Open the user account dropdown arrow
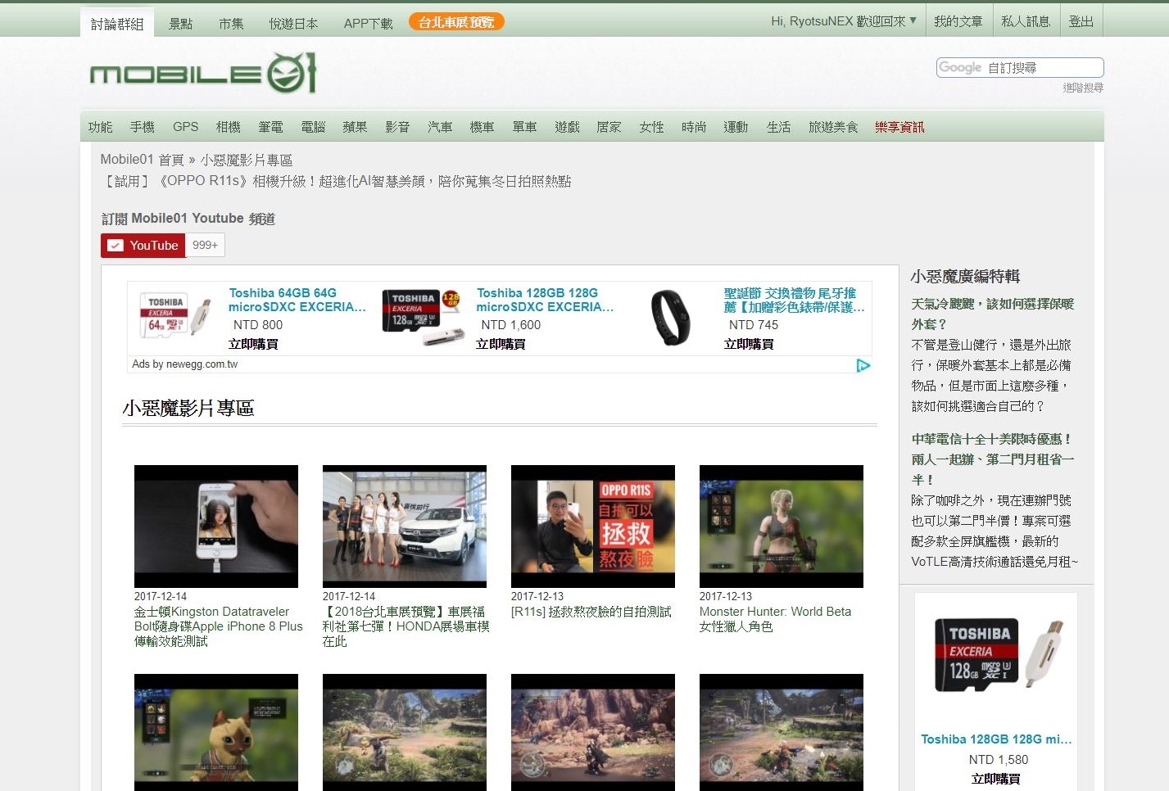The height and width of the screenshot is (791, 1169). 913,20
